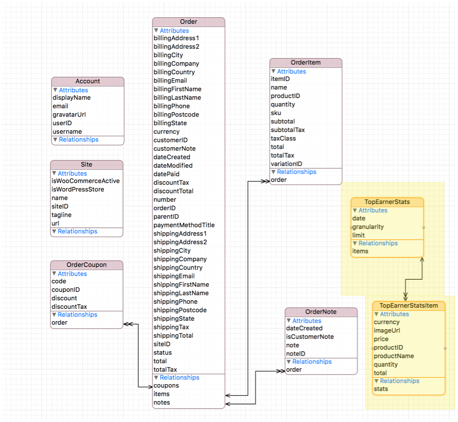Click the displayName attribute in Account

pyautogui.click(x=72, y=98)
